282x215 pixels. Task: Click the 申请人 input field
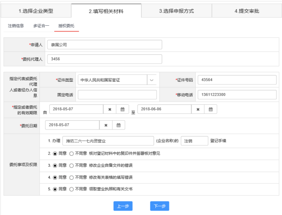pyautogui.click(x=104, y=45)
